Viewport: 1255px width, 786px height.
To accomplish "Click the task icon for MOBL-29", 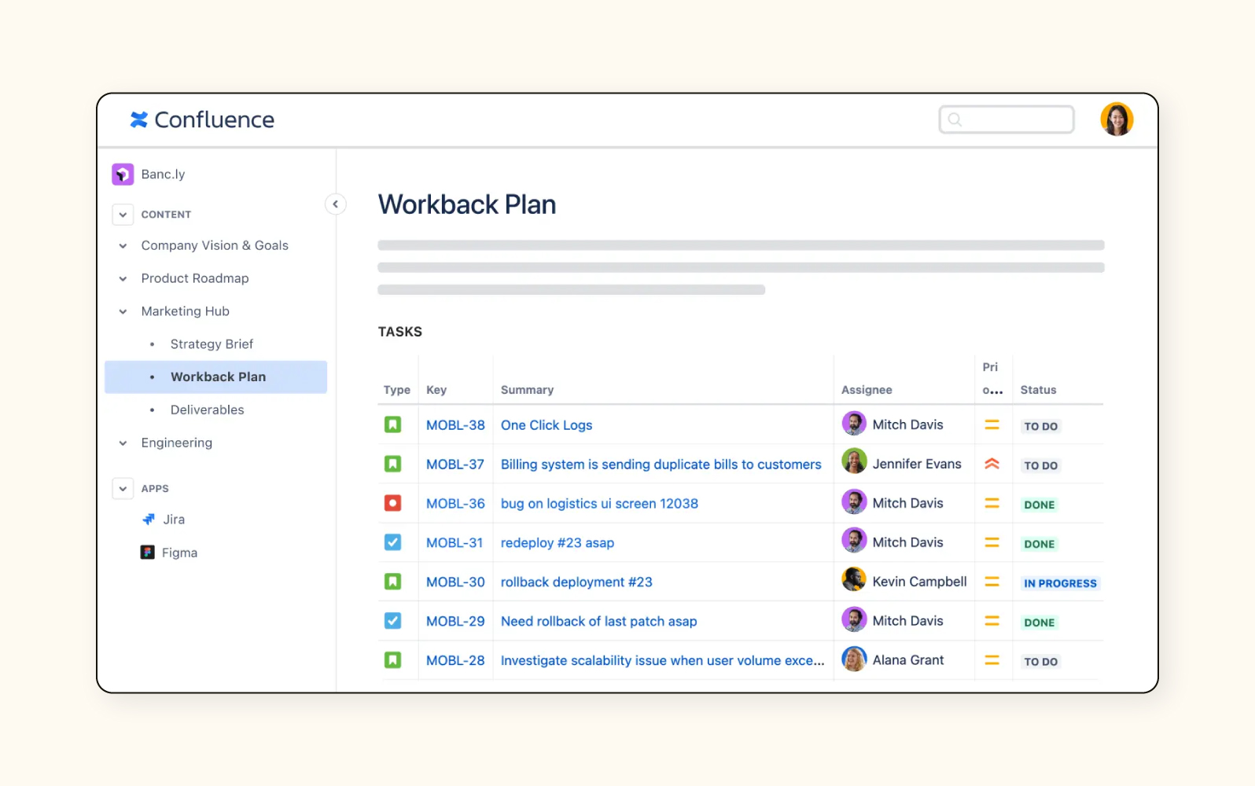I will [x=393, y=621].
